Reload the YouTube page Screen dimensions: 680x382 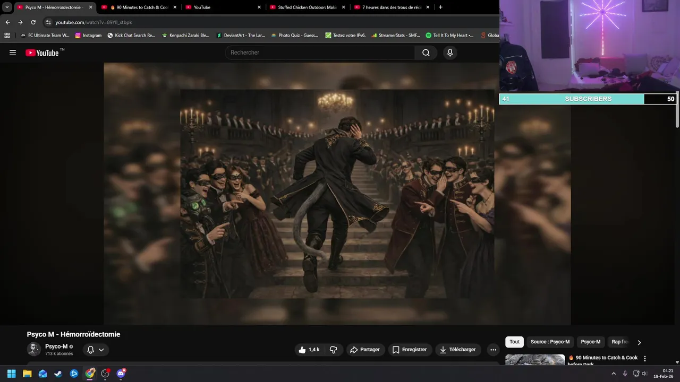tap(33, 22)
